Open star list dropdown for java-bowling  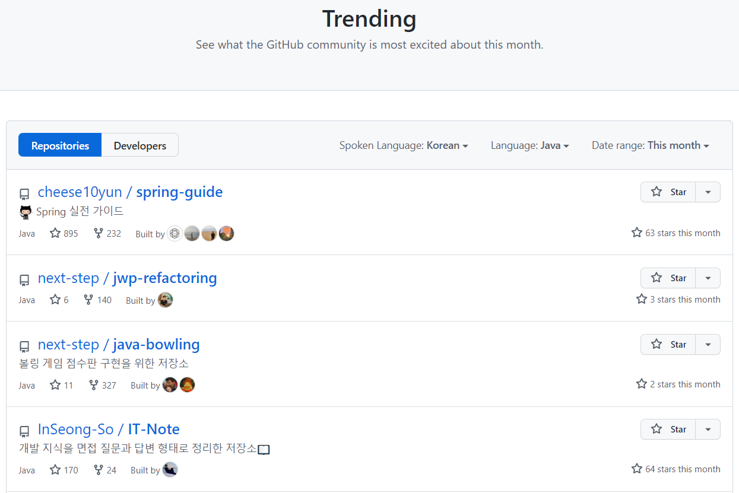(708, 344)
